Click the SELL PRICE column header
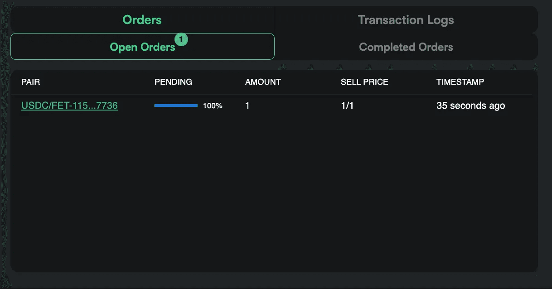 pos(364,82)
